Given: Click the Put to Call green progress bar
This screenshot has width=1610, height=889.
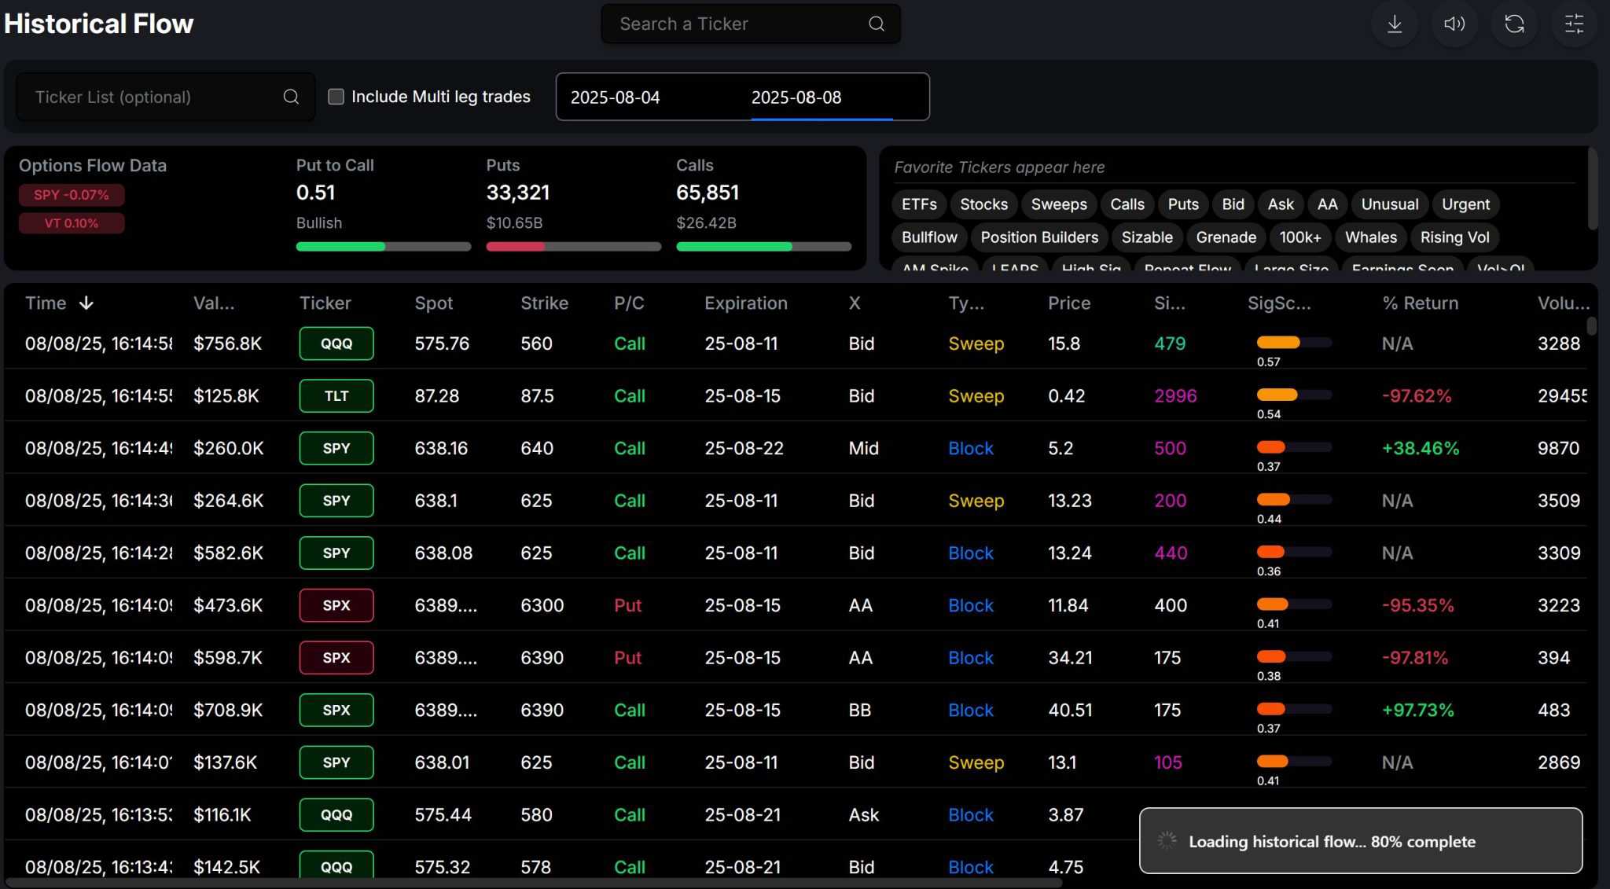Looking at the screenshot, I should (x=340, y=247).
